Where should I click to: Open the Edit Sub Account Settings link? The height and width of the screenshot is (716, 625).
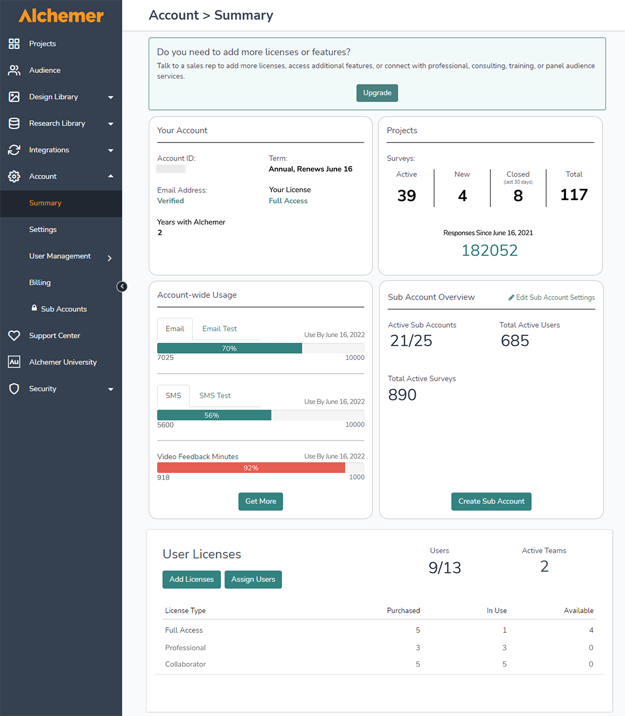[552, 298]
